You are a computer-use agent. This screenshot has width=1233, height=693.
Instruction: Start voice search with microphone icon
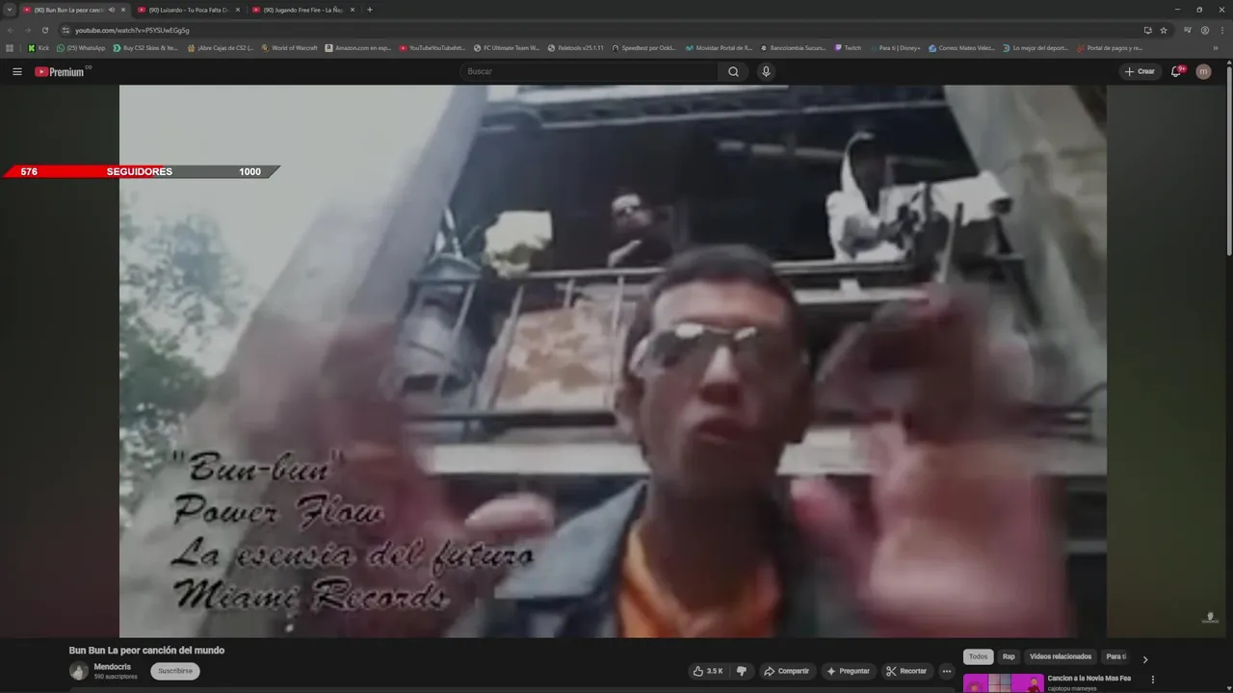[x=766, y=71]
